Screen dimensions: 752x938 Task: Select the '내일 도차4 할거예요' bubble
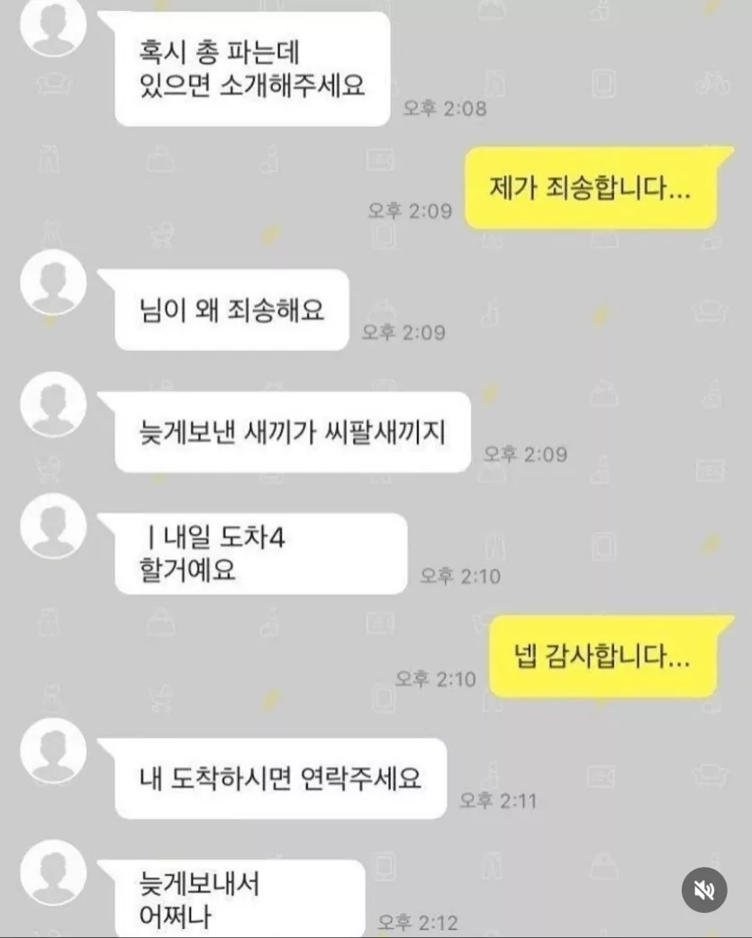tap(261, 554)
